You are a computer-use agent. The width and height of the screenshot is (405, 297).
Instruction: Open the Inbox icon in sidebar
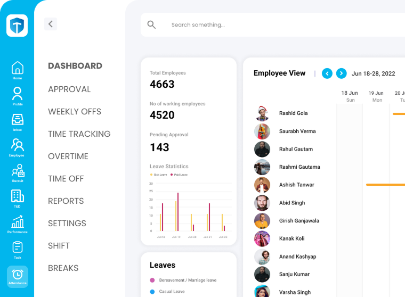[x=17, y=120]
